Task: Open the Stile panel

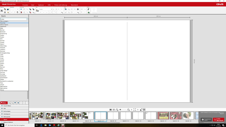Action: 14,109
